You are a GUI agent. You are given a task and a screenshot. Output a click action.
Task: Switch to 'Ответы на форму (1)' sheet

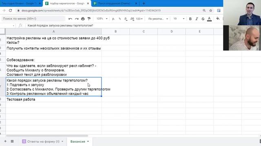click(43, 142)
